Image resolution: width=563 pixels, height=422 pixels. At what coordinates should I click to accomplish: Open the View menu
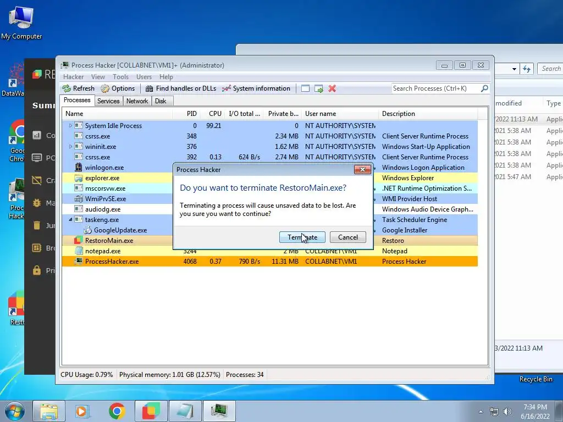pos(98,77)
